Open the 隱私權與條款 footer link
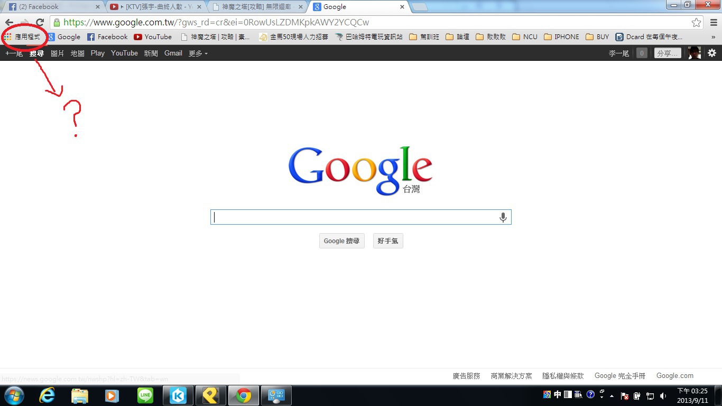 click(563, 376)
